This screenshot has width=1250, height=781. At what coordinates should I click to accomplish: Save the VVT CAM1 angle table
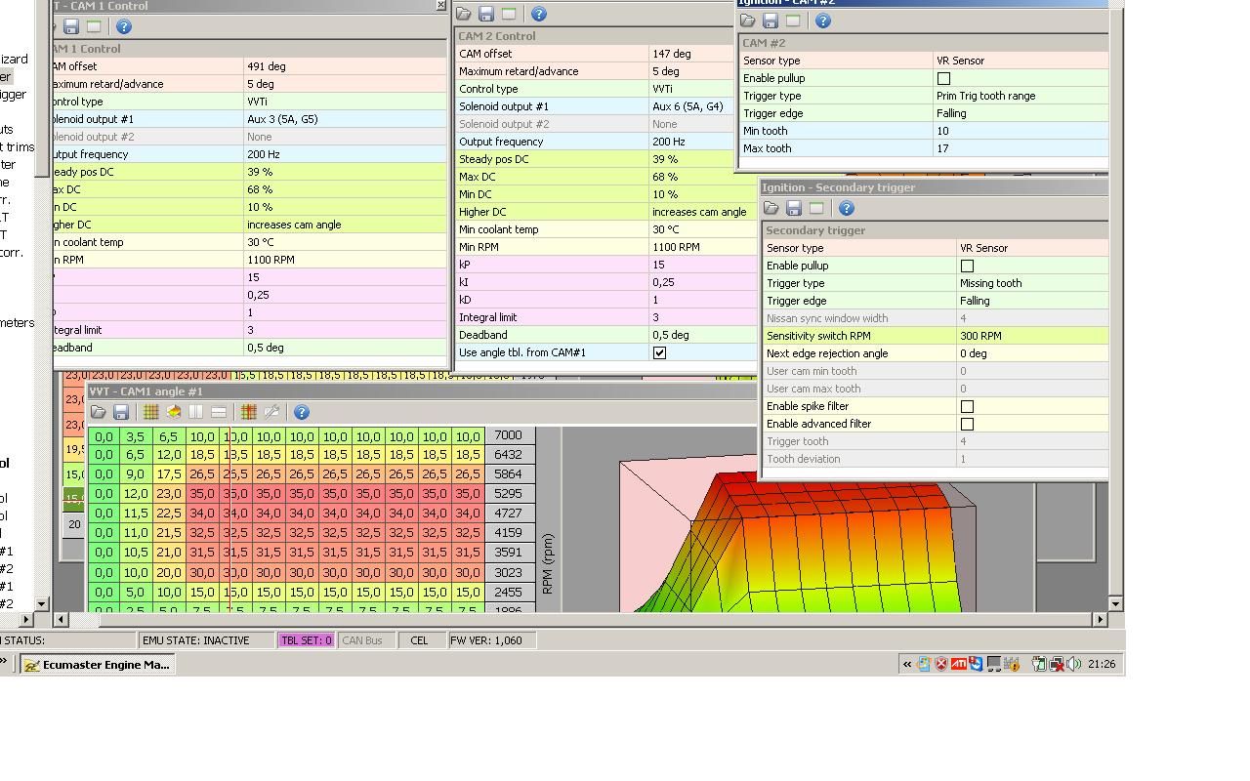tap(121, 413)
